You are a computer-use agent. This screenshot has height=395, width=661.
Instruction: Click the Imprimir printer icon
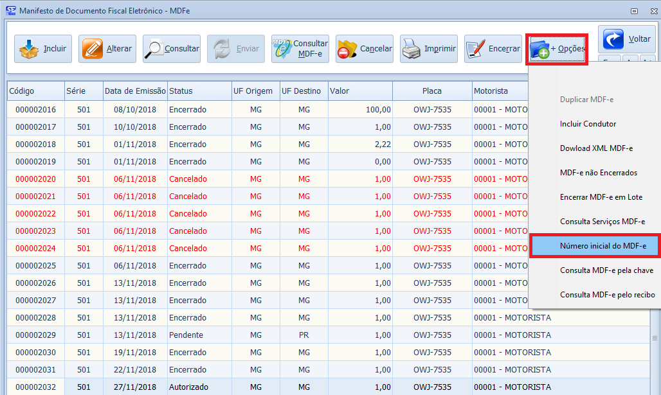pos(412,49)
